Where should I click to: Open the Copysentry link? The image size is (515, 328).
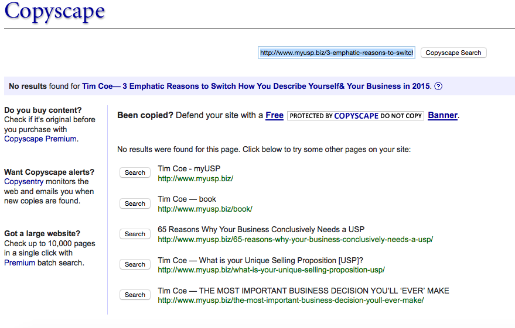point(23,181)
